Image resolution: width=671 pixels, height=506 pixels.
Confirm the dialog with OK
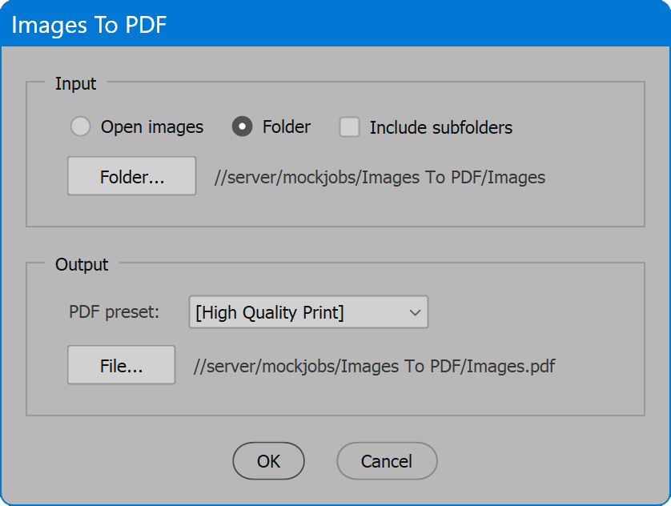click(269, 460)
